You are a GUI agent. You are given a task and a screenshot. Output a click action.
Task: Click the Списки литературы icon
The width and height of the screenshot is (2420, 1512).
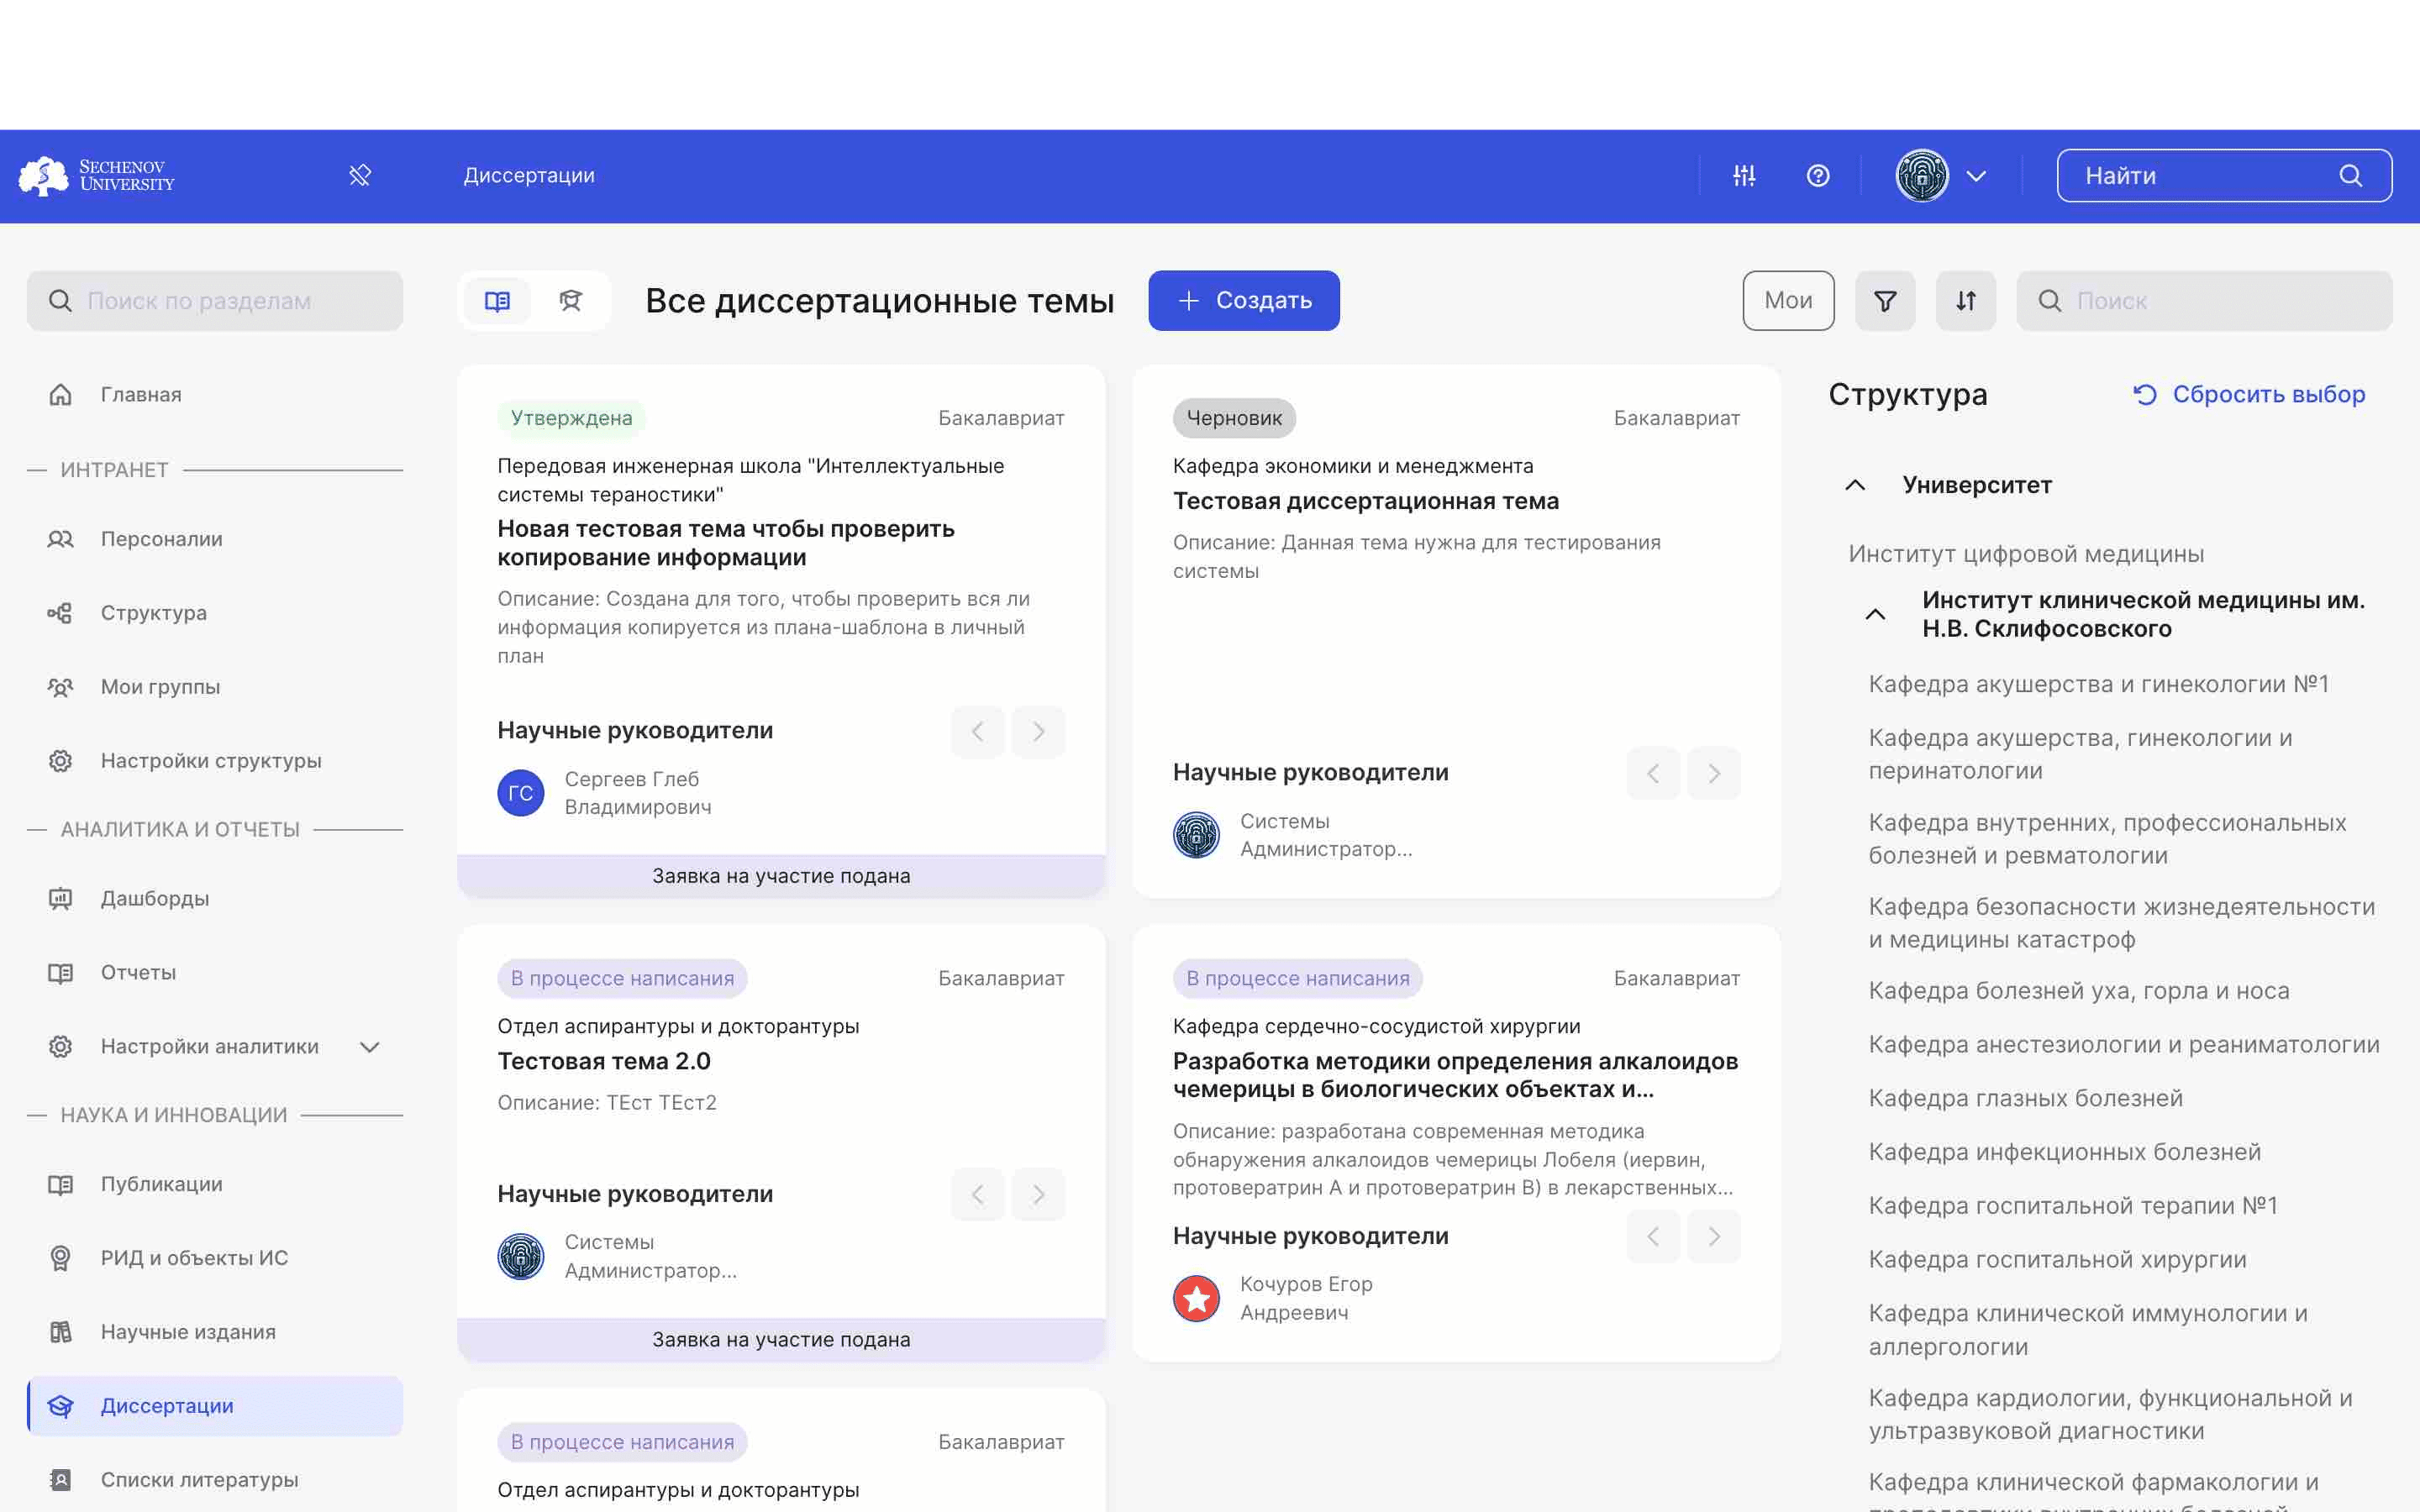click(60, 1481)
